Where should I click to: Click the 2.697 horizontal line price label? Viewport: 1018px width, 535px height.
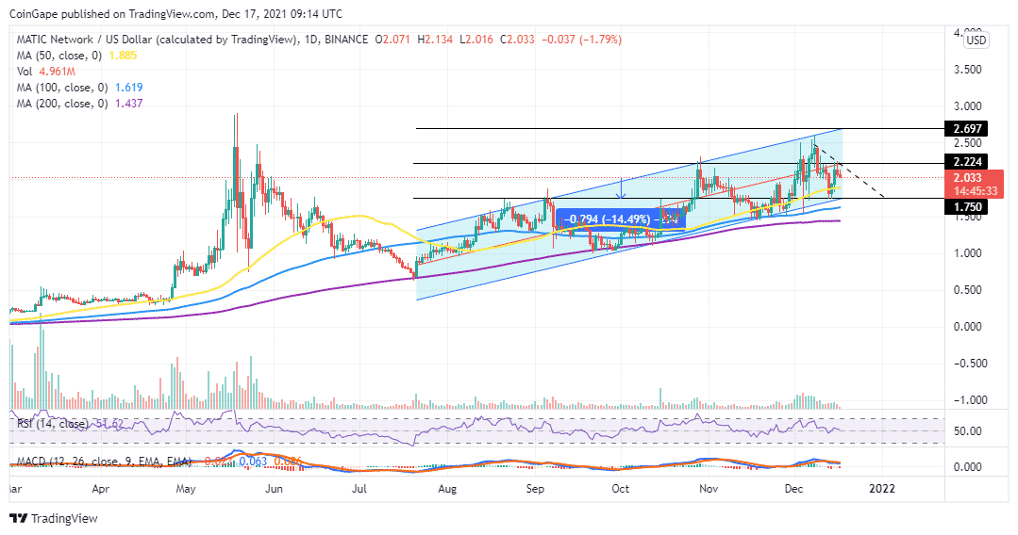(967, 129)
